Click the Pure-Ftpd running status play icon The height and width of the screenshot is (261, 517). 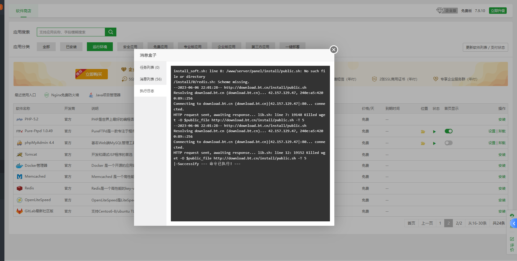(434, 132)
